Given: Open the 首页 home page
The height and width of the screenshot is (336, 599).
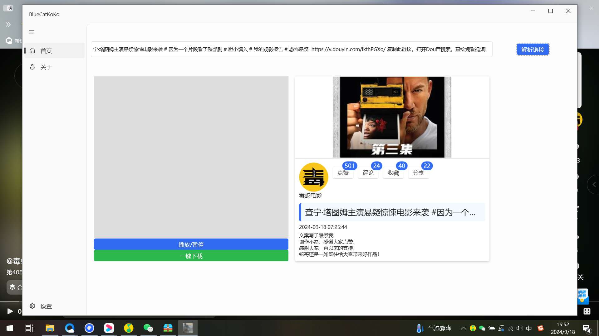Looking at the screenshot, I should coord(55,51).
